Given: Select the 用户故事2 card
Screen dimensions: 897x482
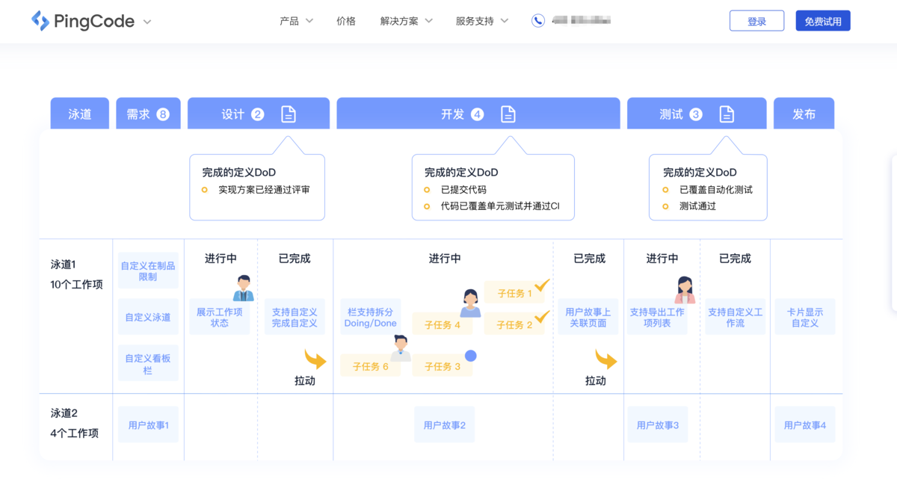Looking at the screenshot, I should [444, 424].
